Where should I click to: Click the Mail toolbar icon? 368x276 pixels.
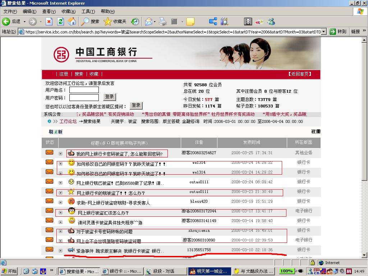pyautogui.click(x=149, y=22)
